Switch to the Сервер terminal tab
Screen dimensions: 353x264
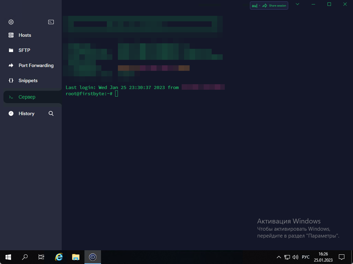pyautogui.click(x=27, y=97)
